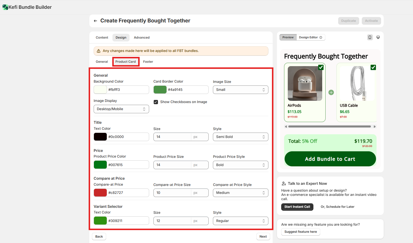The image size is (413, 243).
Task: Click the Compare-at Price Size field
Action: pos(172,193)
